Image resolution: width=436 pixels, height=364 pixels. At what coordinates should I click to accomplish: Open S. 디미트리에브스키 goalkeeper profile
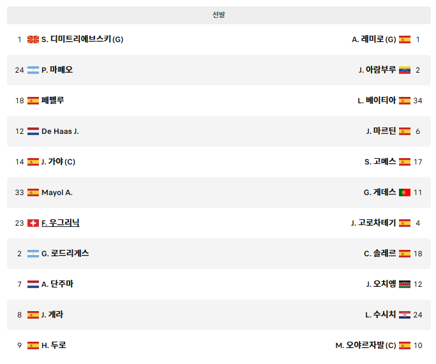pyautogui.click(x=82, y=39)
